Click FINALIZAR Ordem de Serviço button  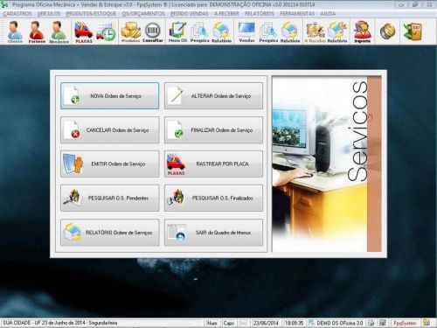pyautogui.click(x=213, y=130)
